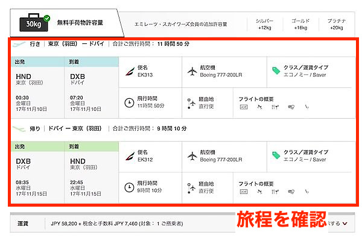
Task: Click the stopover route icon on the return flight
Action: [x=191, y=188]
